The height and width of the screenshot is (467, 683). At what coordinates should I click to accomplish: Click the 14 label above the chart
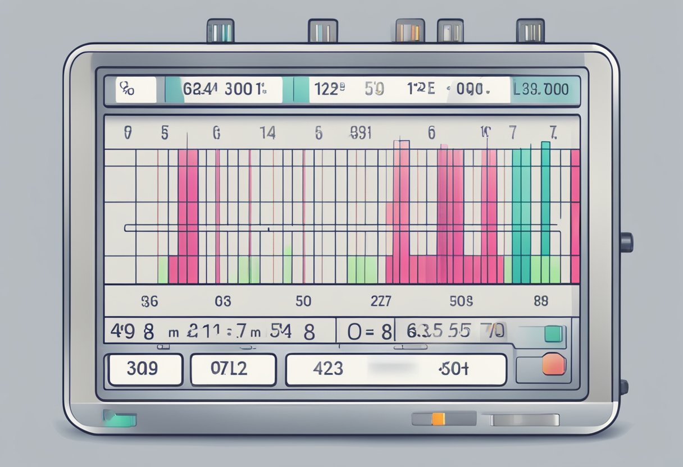click(267, 133)
